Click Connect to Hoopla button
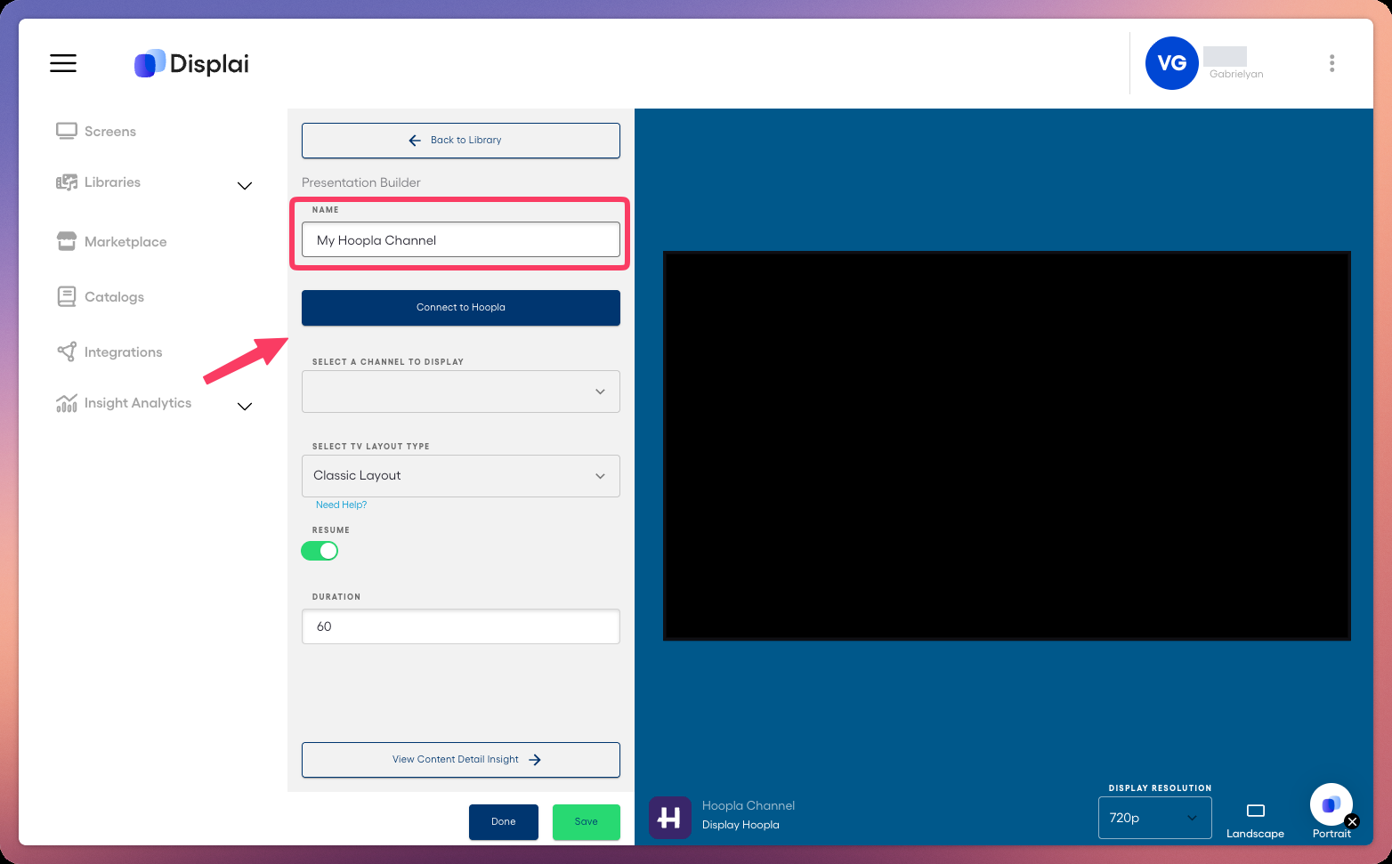This screenshot has width=1392, height=864. click(461, 308)
